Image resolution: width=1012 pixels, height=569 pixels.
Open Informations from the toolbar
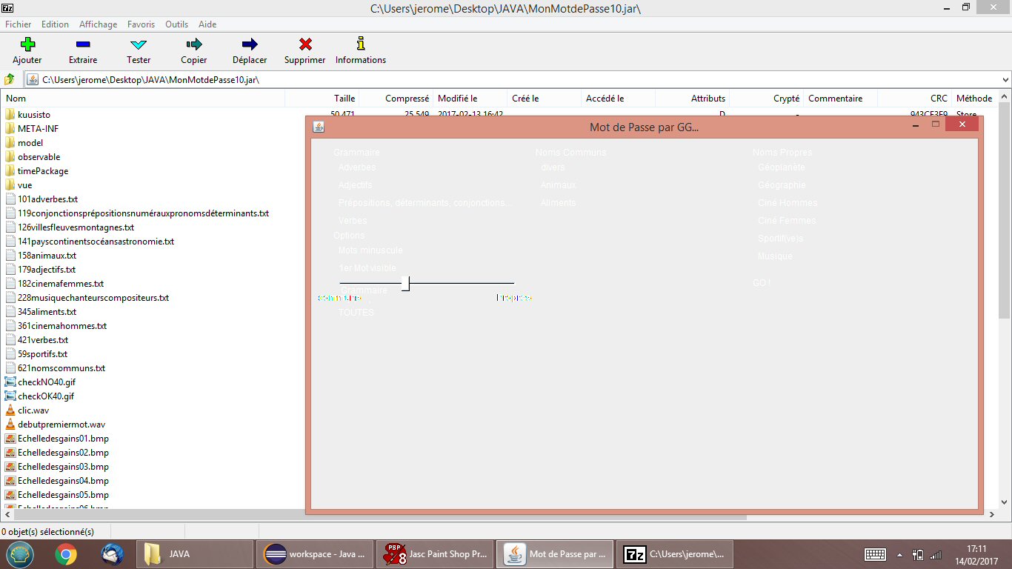(361, 44)
